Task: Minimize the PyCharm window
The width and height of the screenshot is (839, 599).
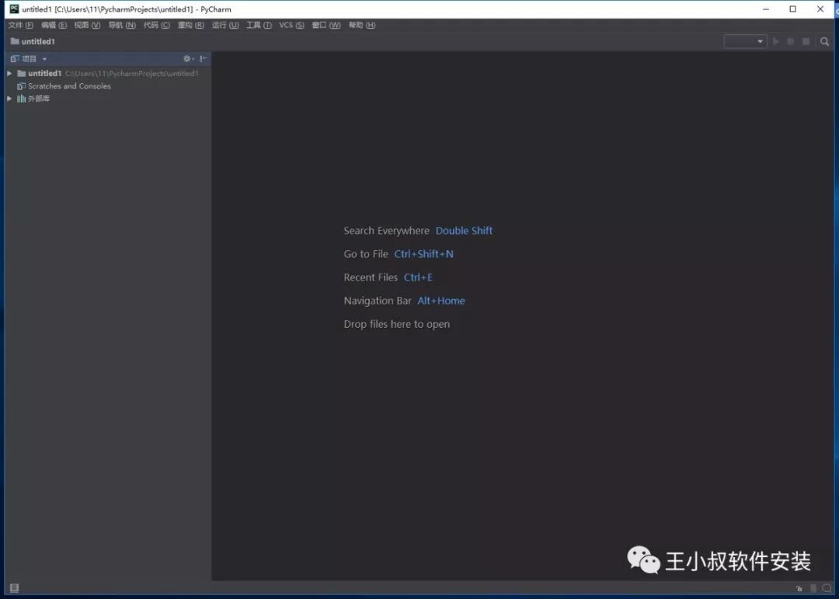Action: [x=766, y=9]
